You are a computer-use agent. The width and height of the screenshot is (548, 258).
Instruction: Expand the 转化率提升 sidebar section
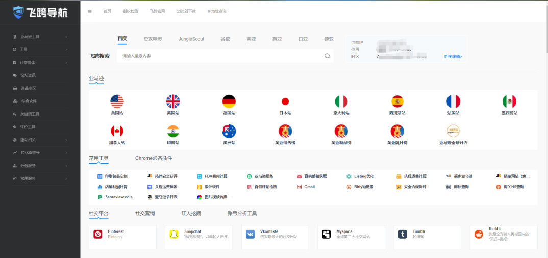[x=40, y=153]
